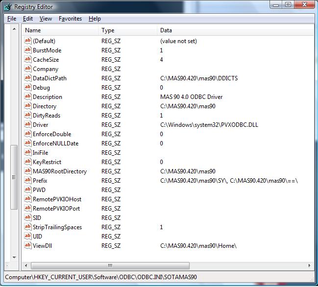Open the Help menu
Screen dimensions: 318x287
[95, 19]
